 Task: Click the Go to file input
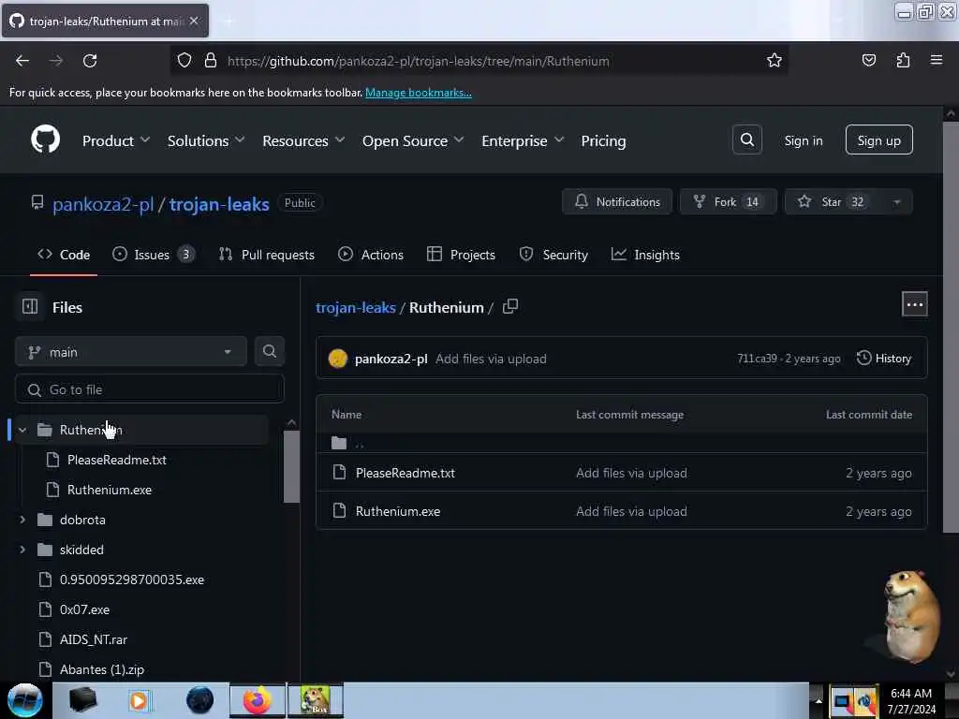[x=150, y=389]
